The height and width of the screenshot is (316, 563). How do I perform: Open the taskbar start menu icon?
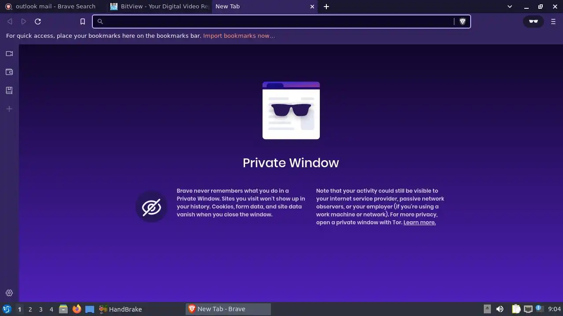(7, 309)
